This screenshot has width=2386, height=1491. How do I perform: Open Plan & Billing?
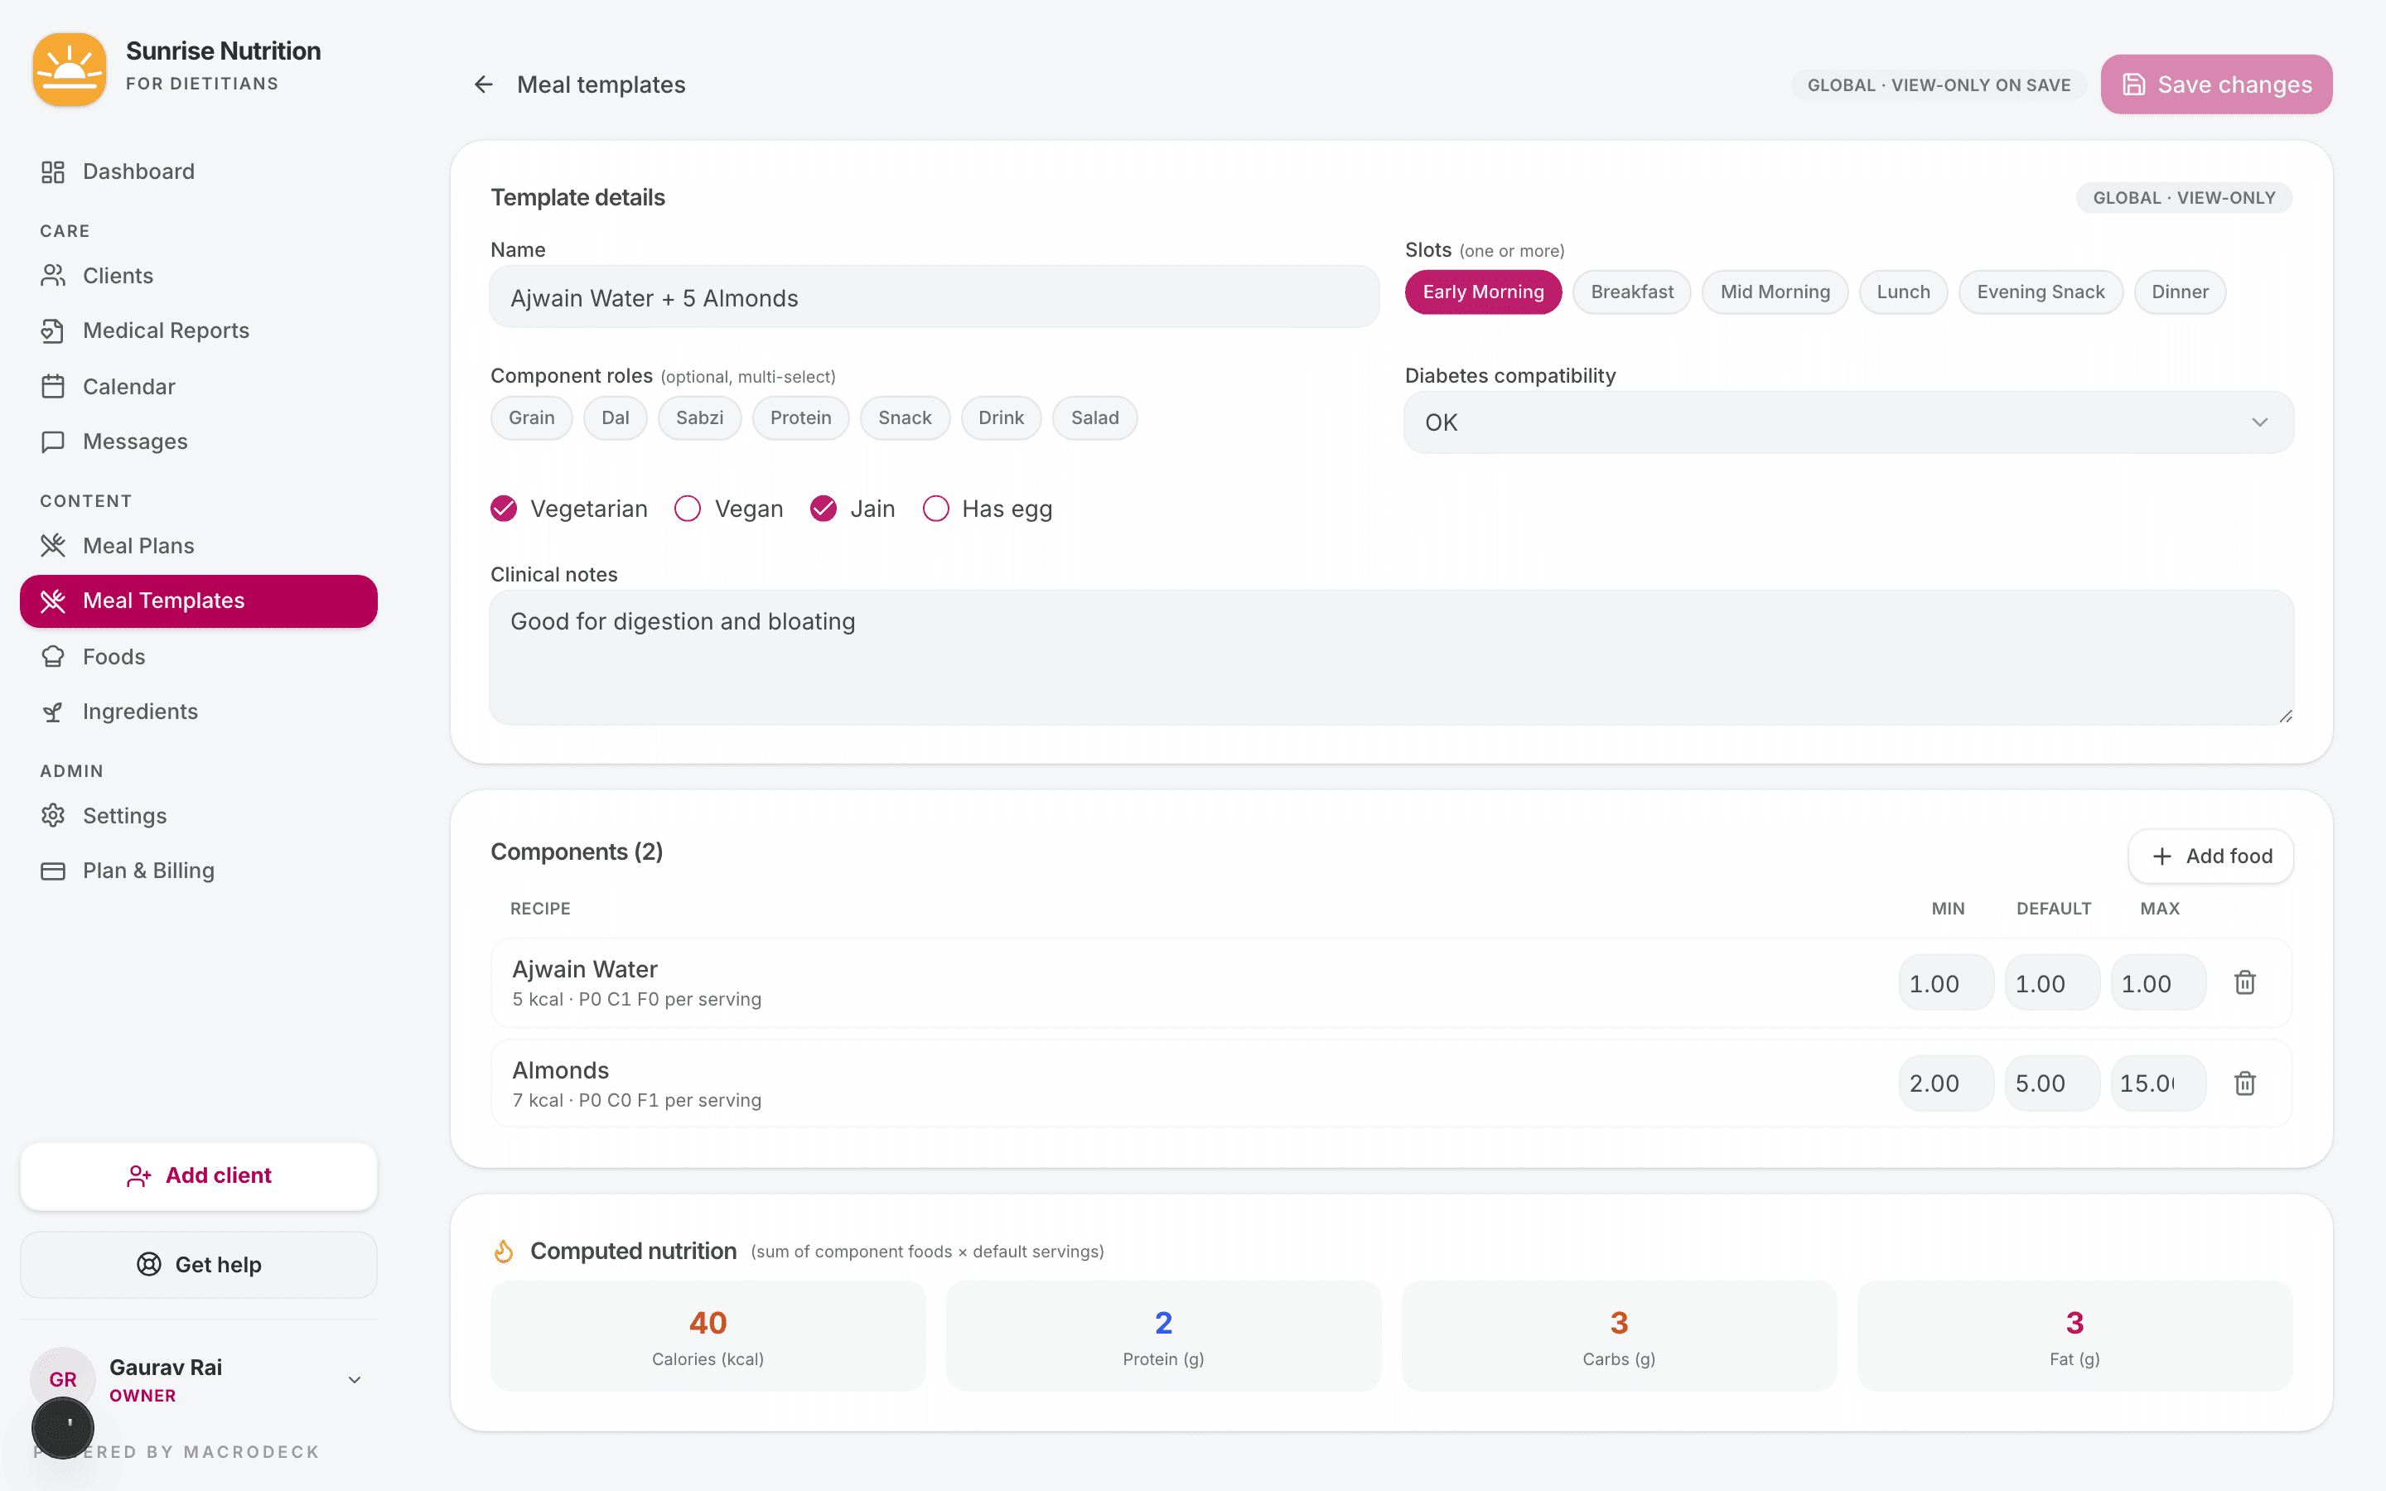click(148, 870)
